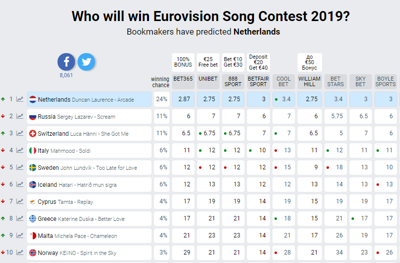This screenshot has width=400, height=263.
Task: Open the Netherlands Duncan Laurence entry
Action: pos(89,99)
